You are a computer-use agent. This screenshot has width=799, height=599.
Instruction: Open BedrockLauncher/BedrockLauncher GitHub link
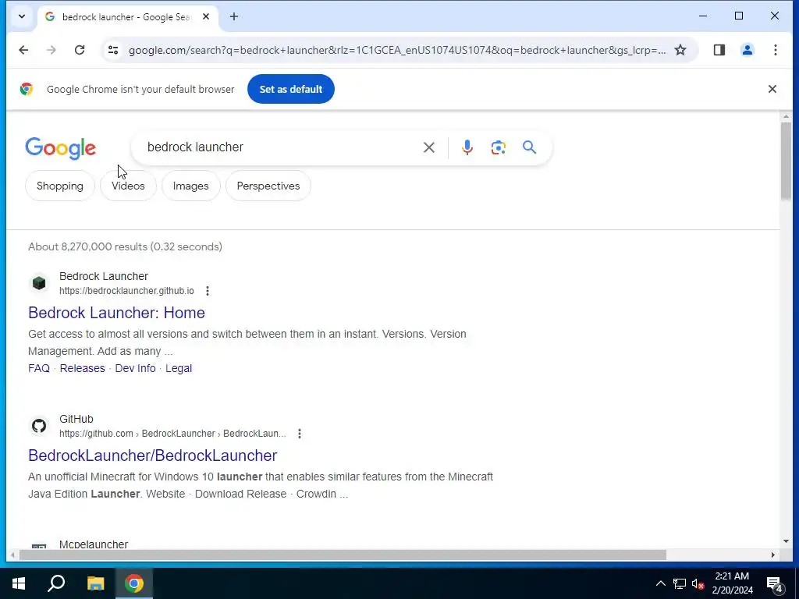coord(152,455)
